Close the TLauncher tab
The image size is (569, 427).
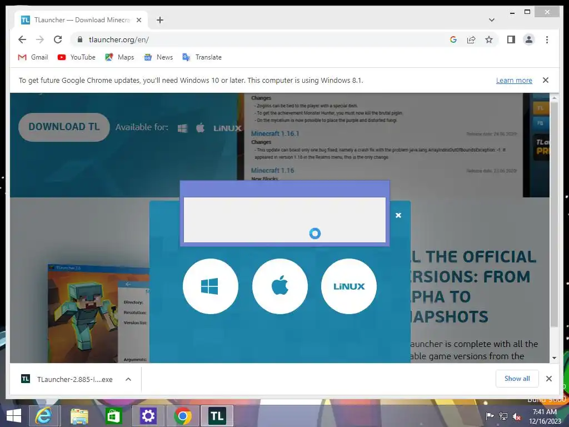138,20
